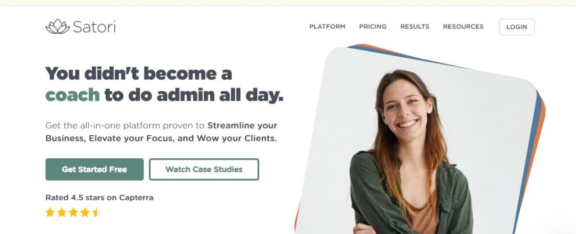Click the bold Streamline your Business text
Image resolution: width=576 pixels, height=234 pixels.
coord(161,132)
